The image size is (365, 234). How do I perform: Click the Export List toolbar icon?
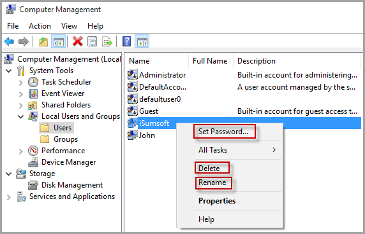click(107, 42)
